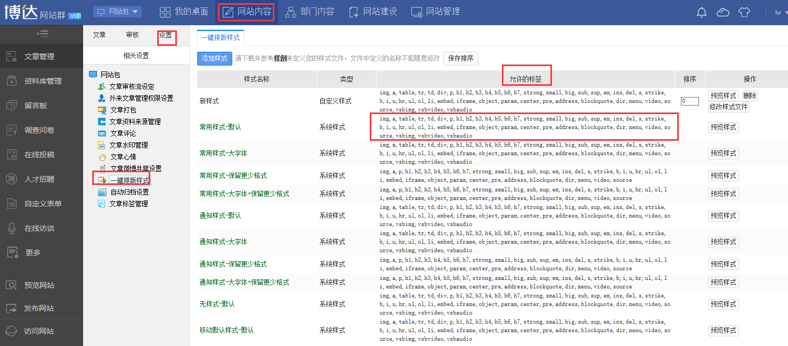788x346 pixels.
Task: Open 外来文章管理权限设置 tree item
Action: tap(141, 98)
